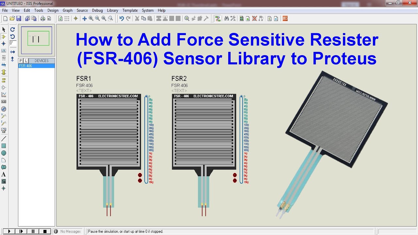The image size is (418, 235).
Task: Flip horizontally with X-mirror
Action: (x=12, y=52)
